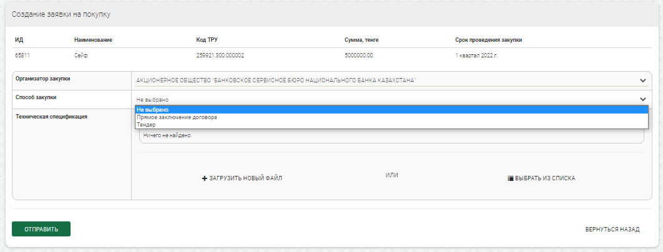Click the code 259921.300.000002 cell
The image size is (663, 252).
(220, 56)
